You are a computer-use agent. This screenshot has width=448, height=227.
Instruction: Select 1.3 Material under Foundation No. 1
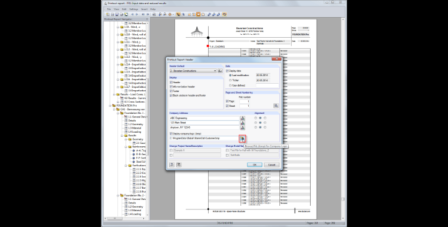click(134, 128)
